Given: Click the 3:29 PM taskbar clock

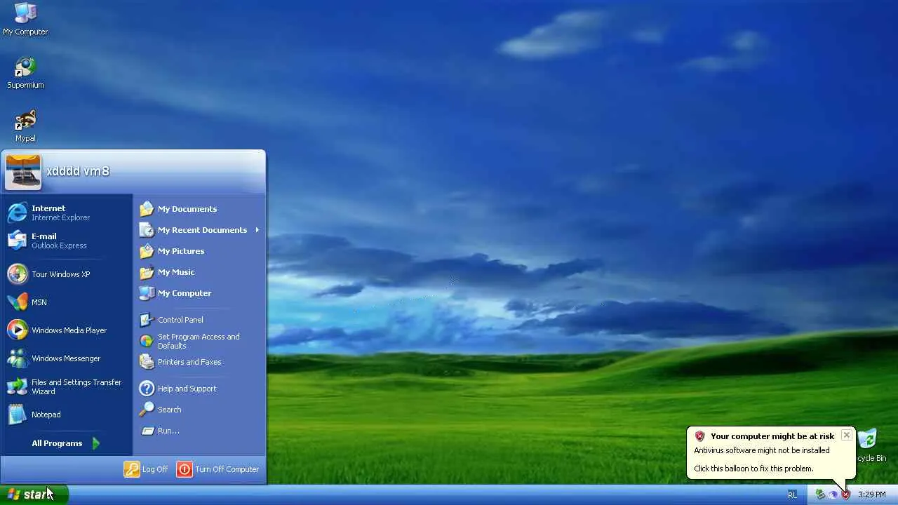Looking at the screenshot, I should [x=871, y=495].
